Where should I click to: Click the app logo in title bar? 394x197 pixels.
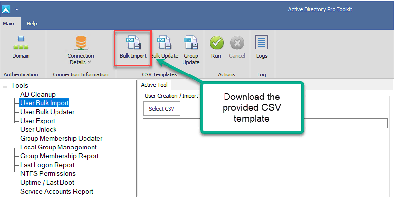pos(6,9)
